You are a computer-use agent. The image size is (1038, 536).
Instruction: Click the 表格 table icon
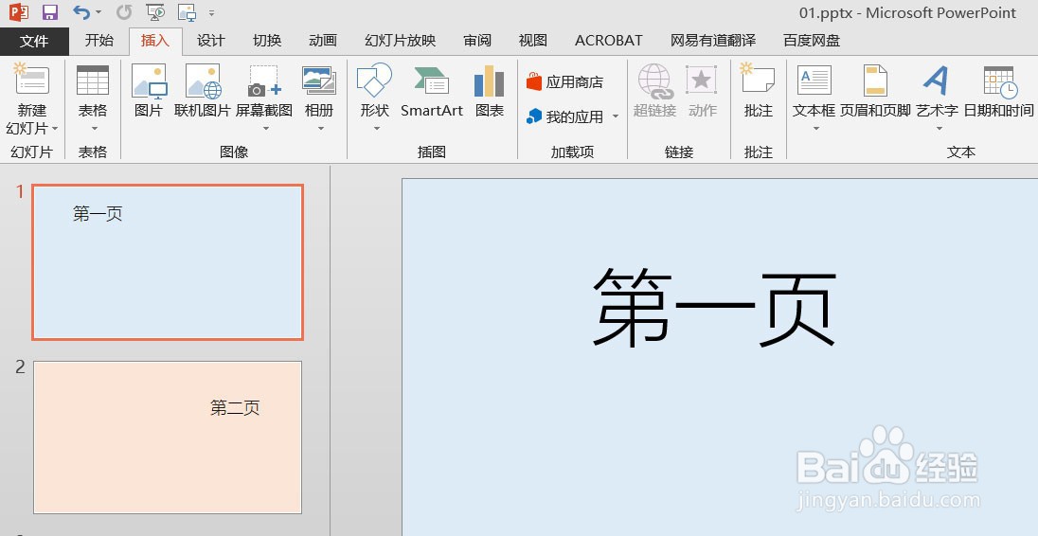point(93,80)
